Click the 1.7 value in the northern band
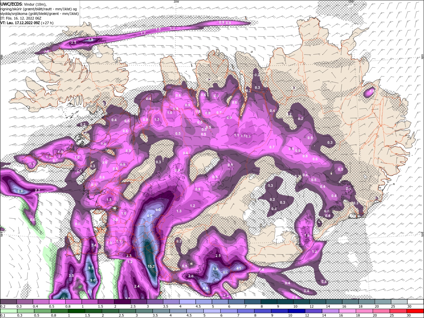 [143, 33]
